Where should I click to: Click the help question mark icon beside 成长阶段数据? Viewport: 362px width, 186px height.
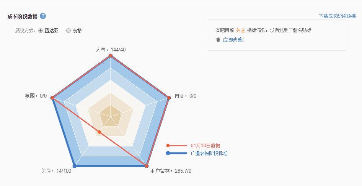[x=43, y=16]
